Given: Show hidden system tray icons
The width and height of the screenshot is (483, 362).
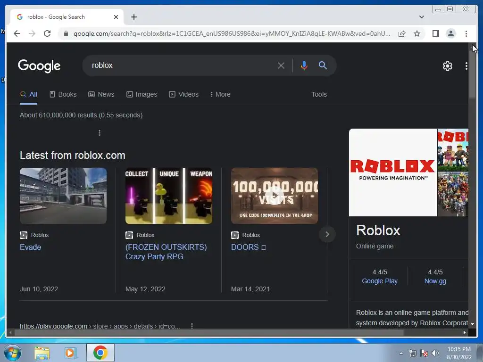Looking at the screenshot, I should tap(401, 353).
